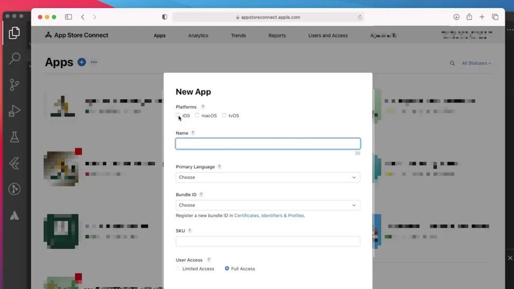The width and height of the screenshot is (514, 289).
Task: Click the search magnifier near All Statuses
Action: (452, 63)
